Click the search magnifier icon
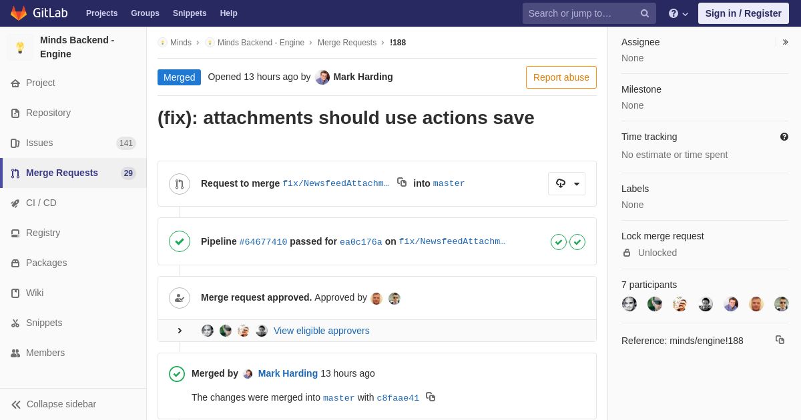 645,13
